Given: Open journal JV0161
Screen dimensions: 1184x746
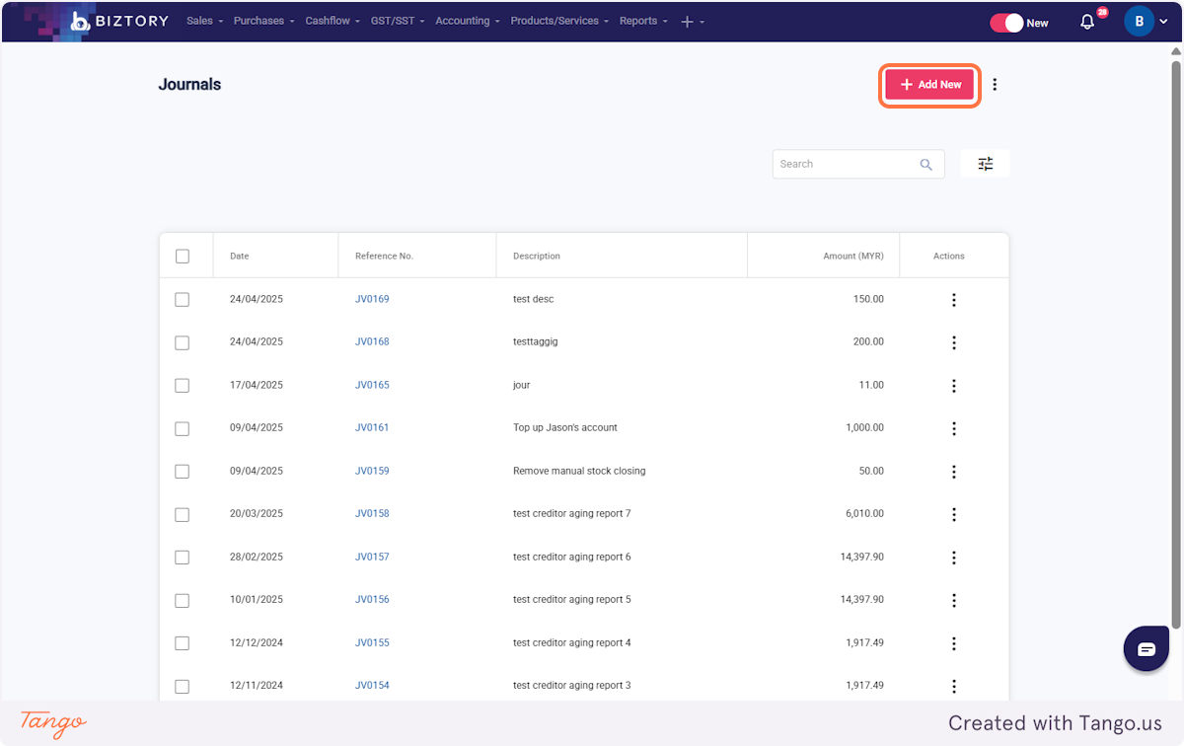Looking at the screenshot, I should [372, 427].
